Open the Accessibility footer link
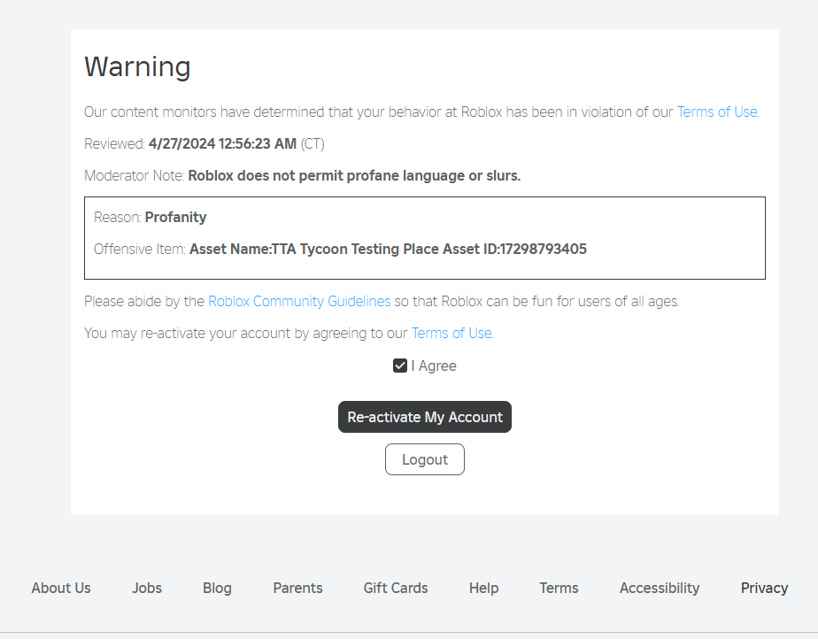Screen dimensions: 818x639 point(659,588)
